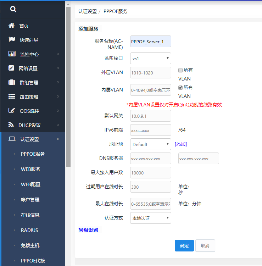This screenshot has height=266, width=262.
Task: Click the flag icon for 快速向导
Action: click(x=12, y=40)
